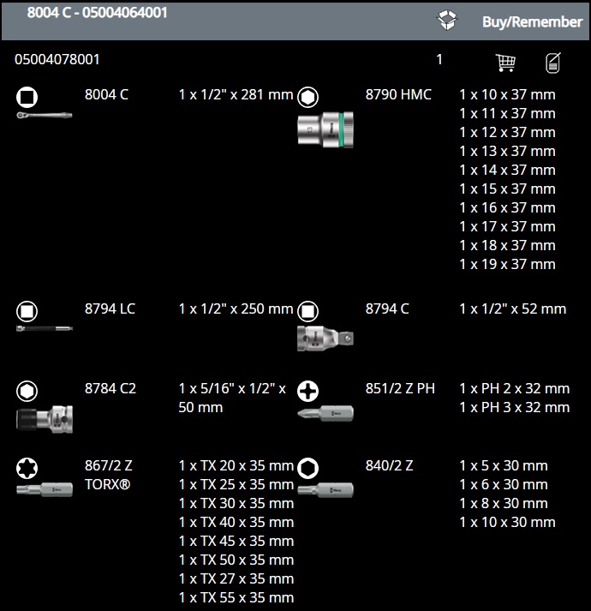Select the article number 05004078001
Image resolution: width=591 pixels, height=611 pixels.
click(57, 60)
